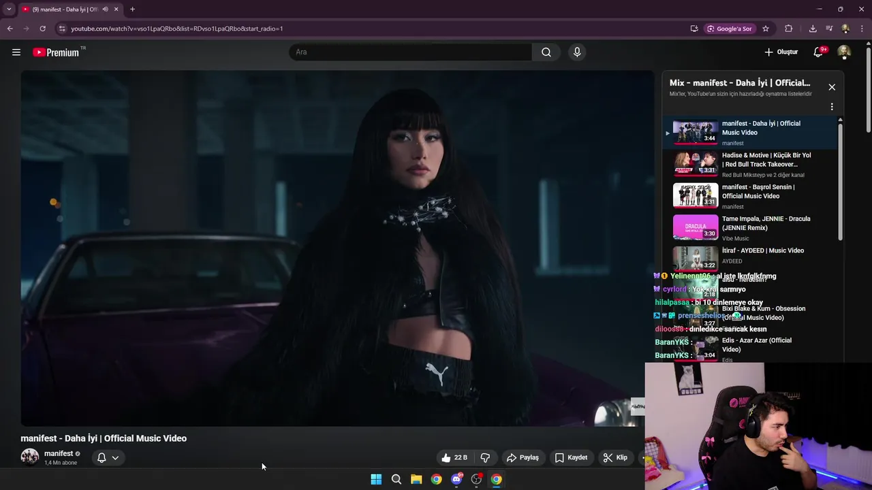Share video with Paylaş button
Screen dimensions: 872x490
coord(523,457)
